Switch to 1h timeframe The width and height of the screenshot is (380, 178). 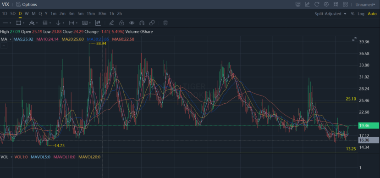[112, 14]
